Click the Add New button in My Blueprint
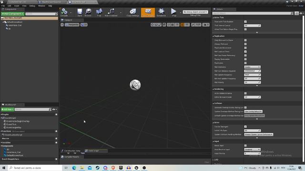 click(x=8, y=109)
